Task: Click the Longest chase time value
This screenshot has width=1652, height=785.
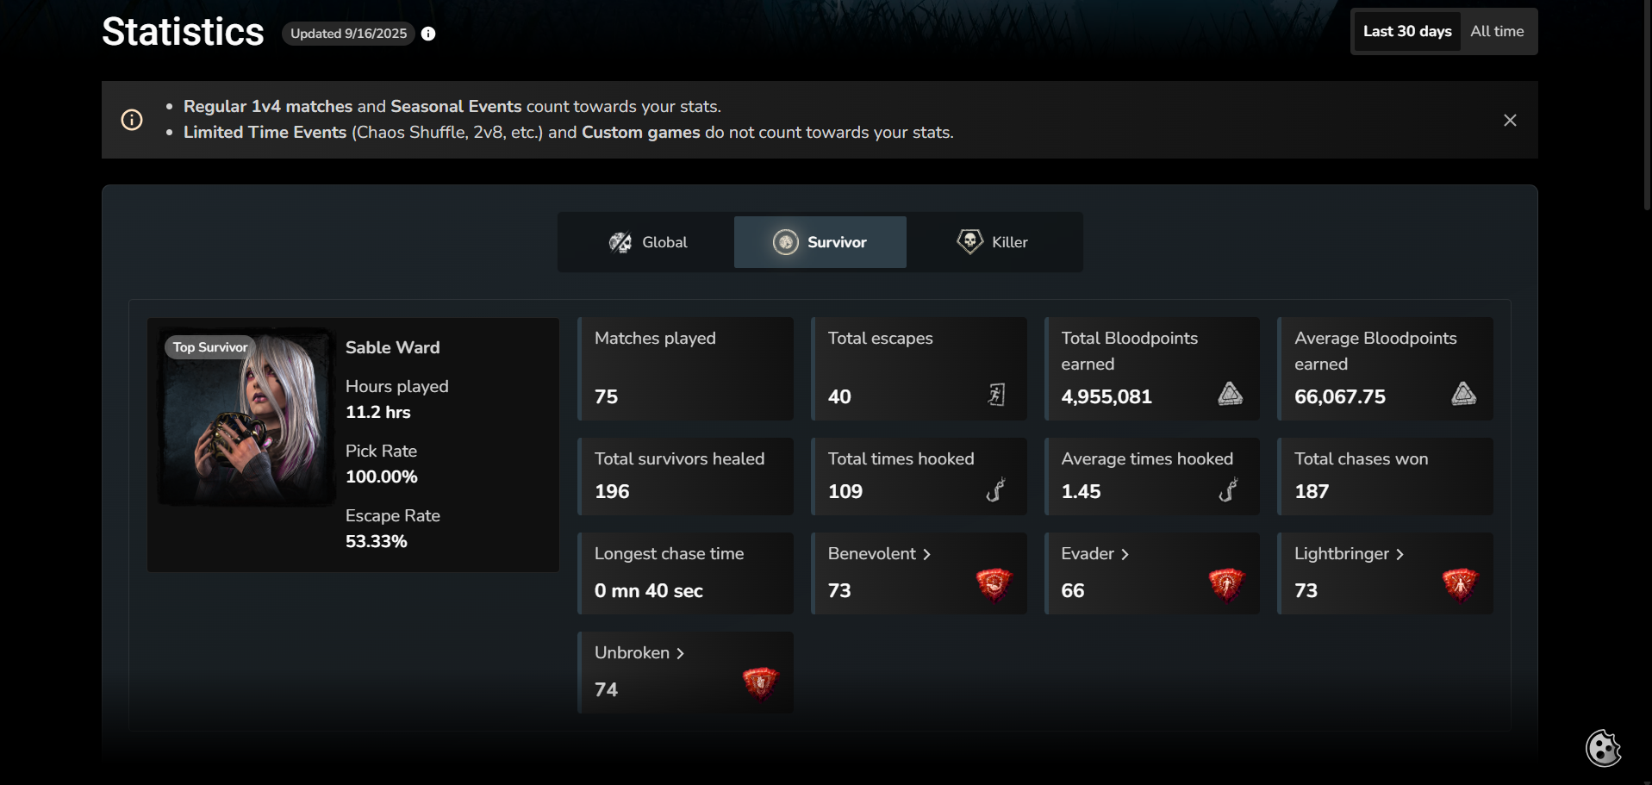Action: pyautogui.click(x=649, y=591)
